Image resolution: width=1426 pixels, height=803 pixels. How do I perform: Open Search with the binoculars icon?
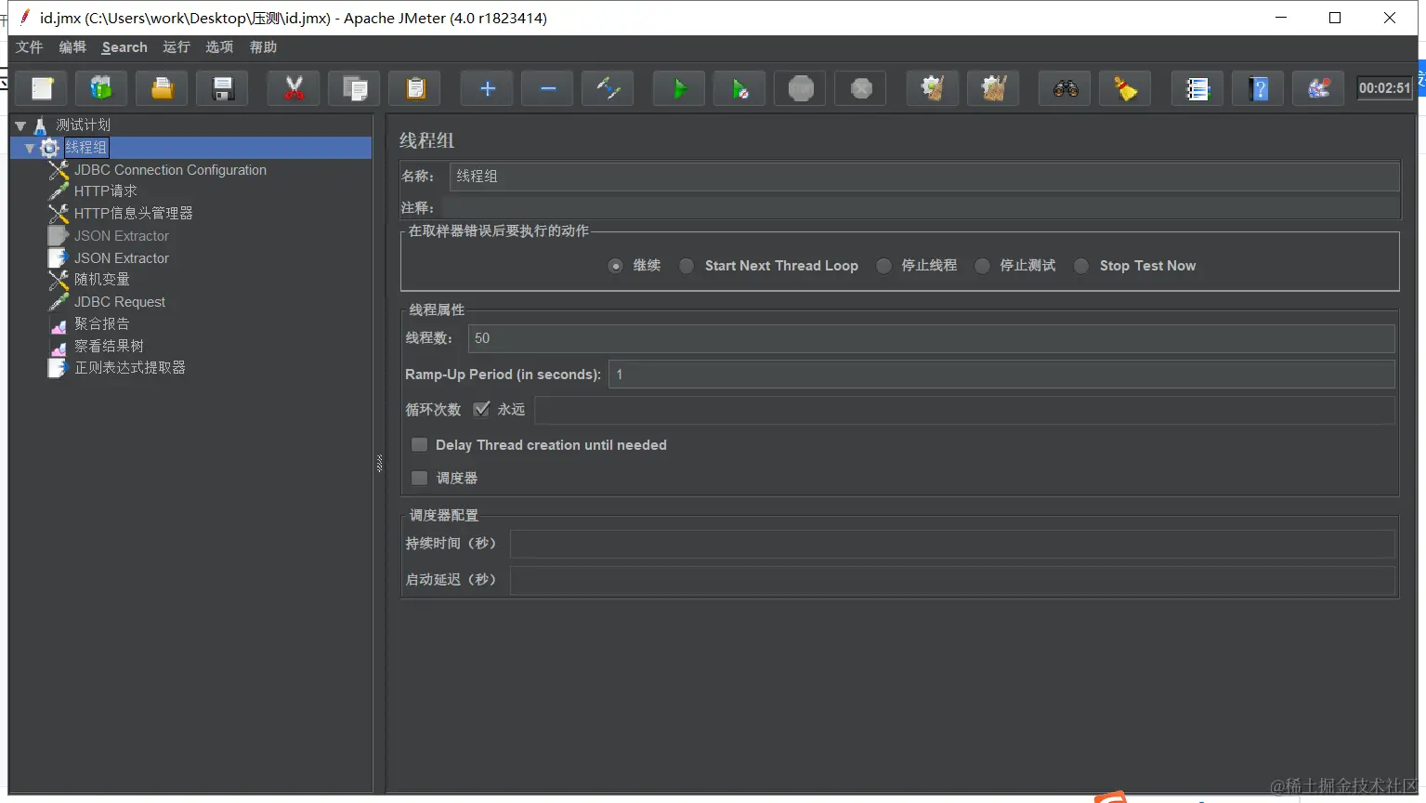click(1065, 88)
